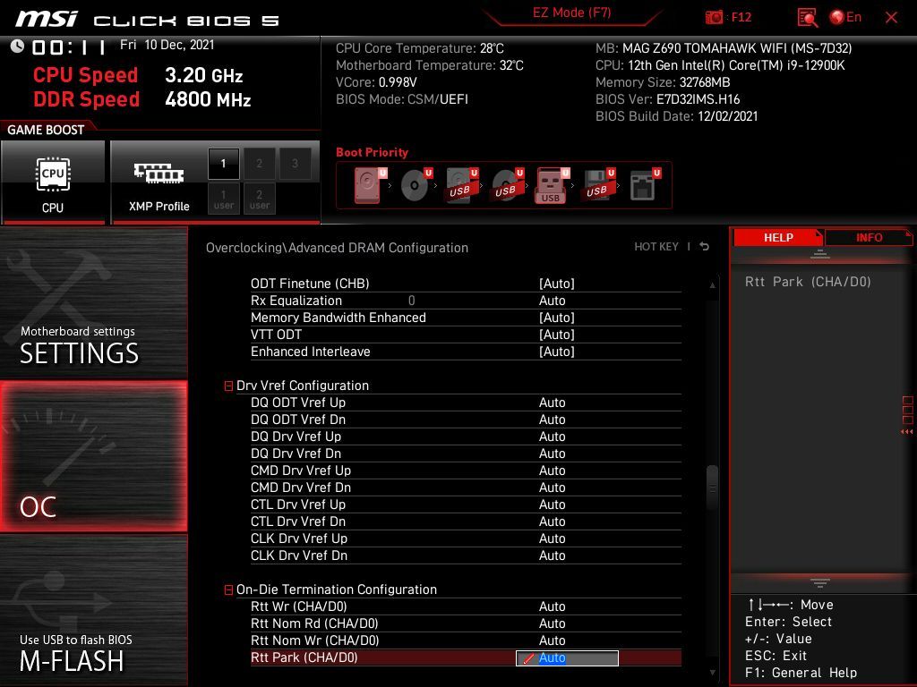The image size is (917, 687).
Task: Select the optical disc boot device icon
Action: [416, 185]
